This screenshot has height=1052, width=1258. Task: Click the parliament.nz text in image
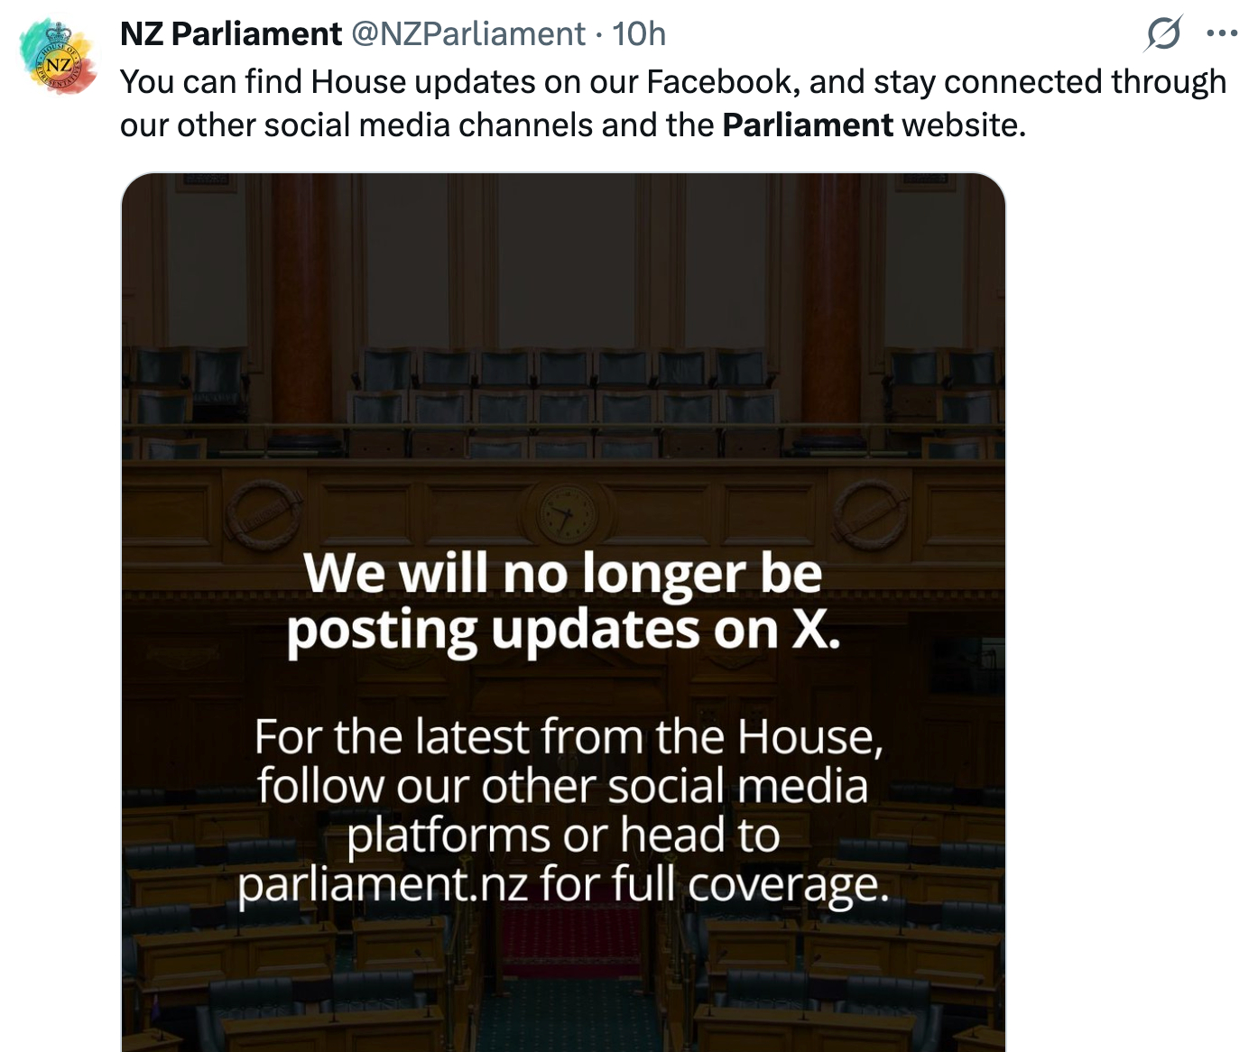[x=382, y=884]
